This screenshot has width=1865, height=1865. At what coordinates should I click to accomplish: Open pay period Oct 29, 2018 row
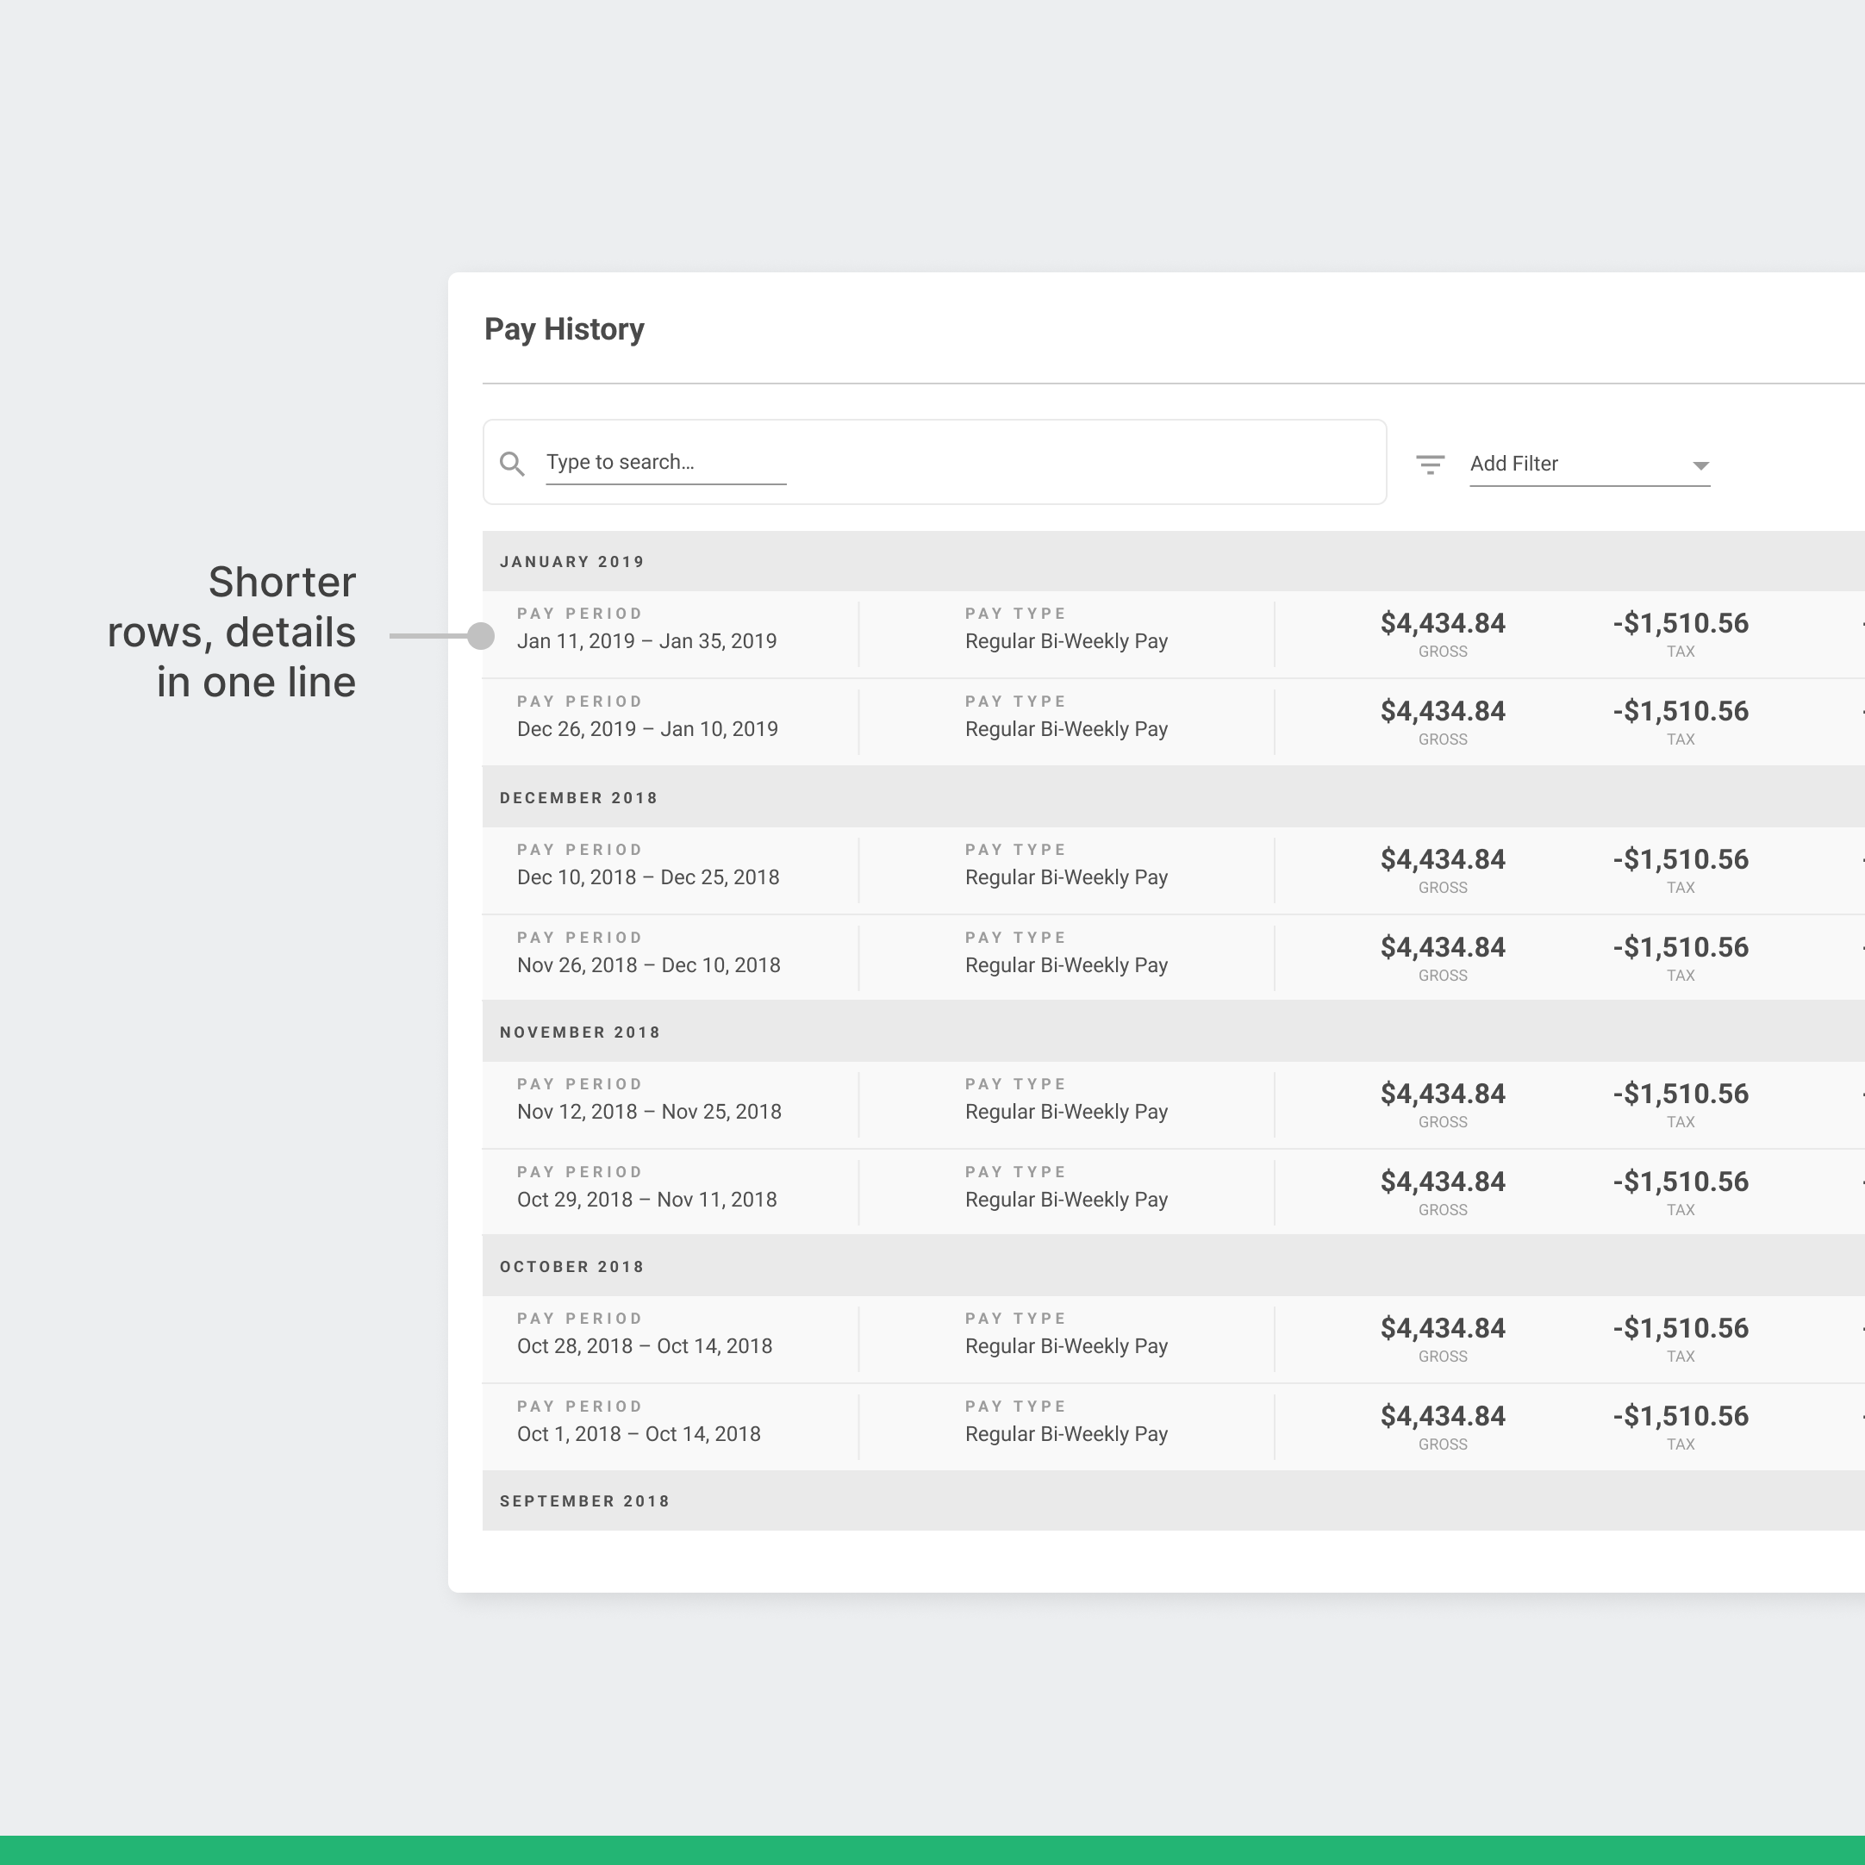(x=646, y=1200)
